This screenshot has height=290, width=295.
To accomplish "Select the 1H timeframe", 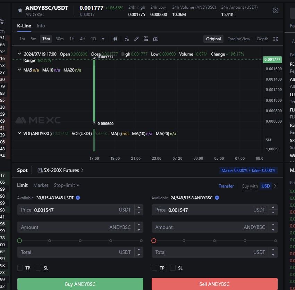I will (x=72, y=39).
